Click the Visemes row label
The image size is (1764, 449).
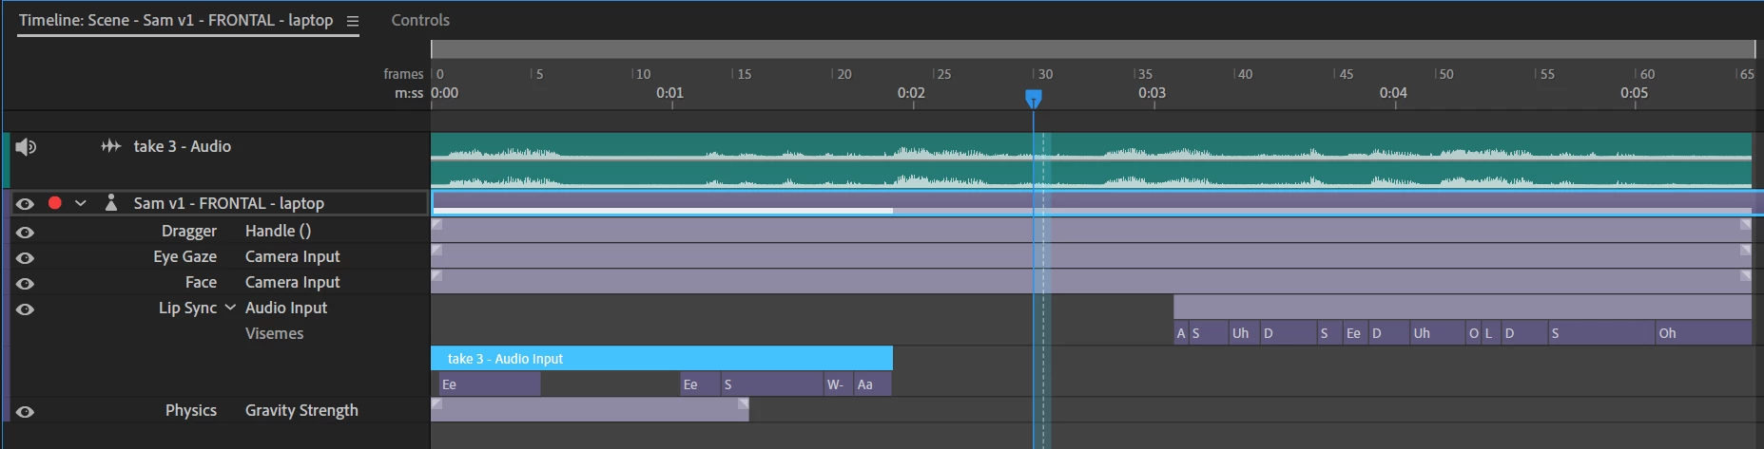(275, 333)
